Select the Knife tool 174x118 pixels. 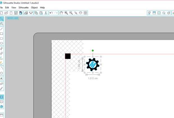pos(1,88)
